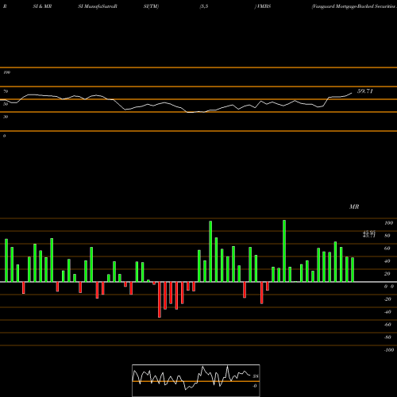Click the -60 label on MR axis
The width and height of the screenshot is (397, 397).
(387, 325)
